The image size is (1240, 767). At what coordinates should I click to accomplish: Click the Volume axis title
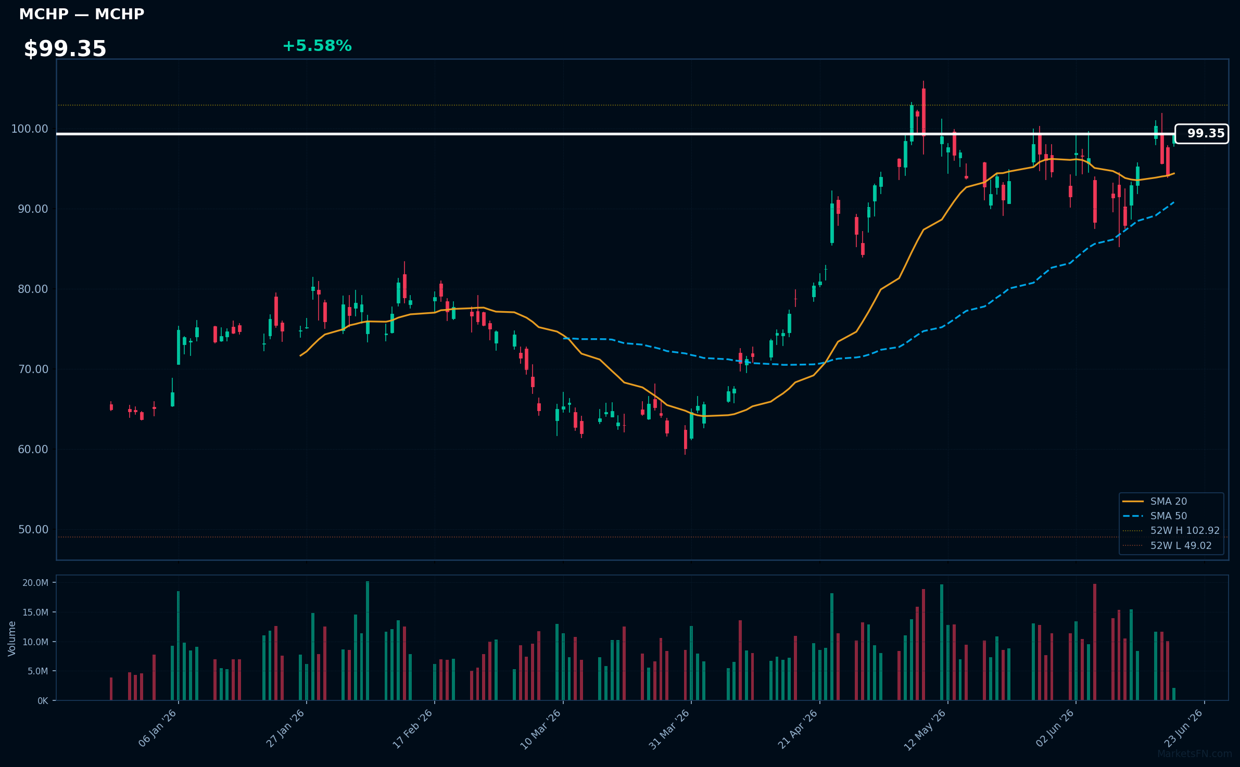(x=12, y=638)
